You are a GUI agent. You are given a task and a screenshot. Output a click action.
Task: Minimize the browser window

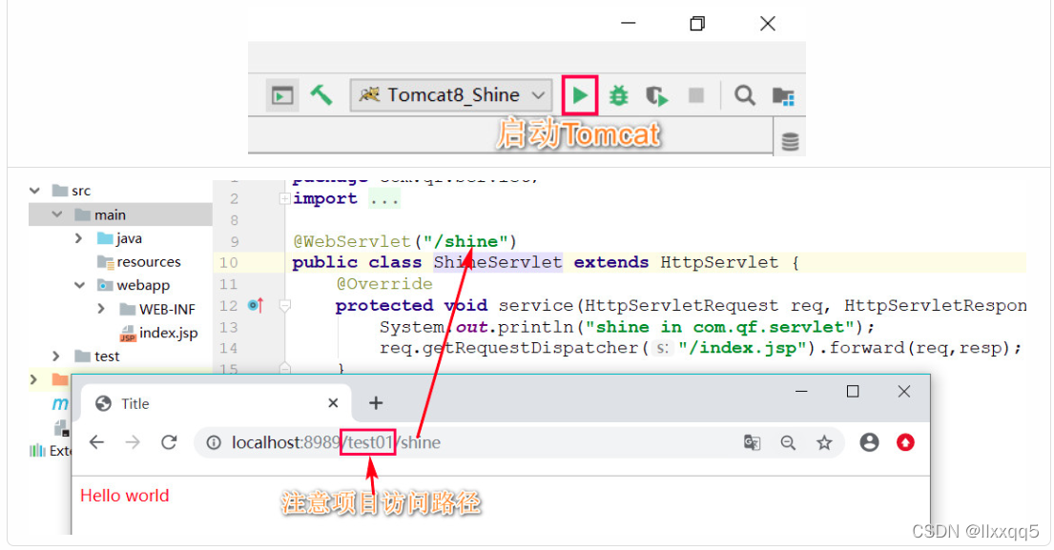tap(801, 392)
